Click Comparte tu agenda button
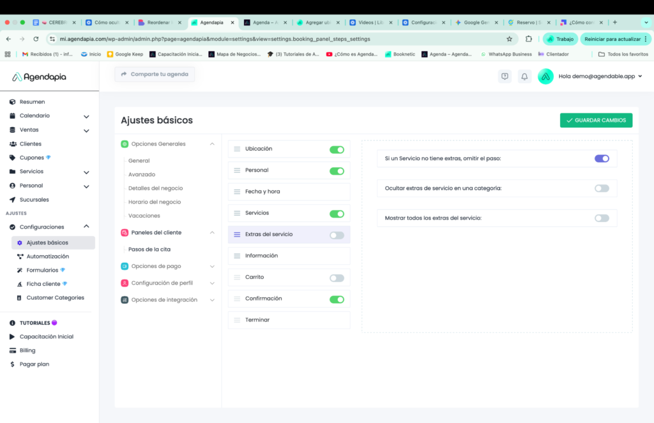654x423 pixels. [155, 75]
